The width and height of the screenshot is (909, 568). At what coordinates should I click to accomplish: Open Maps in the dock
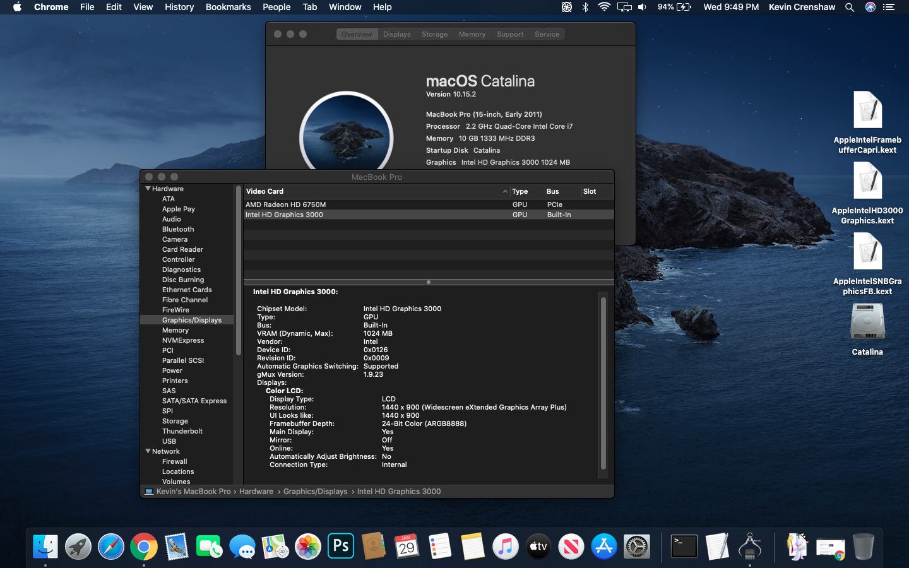(x=275, y=547)
